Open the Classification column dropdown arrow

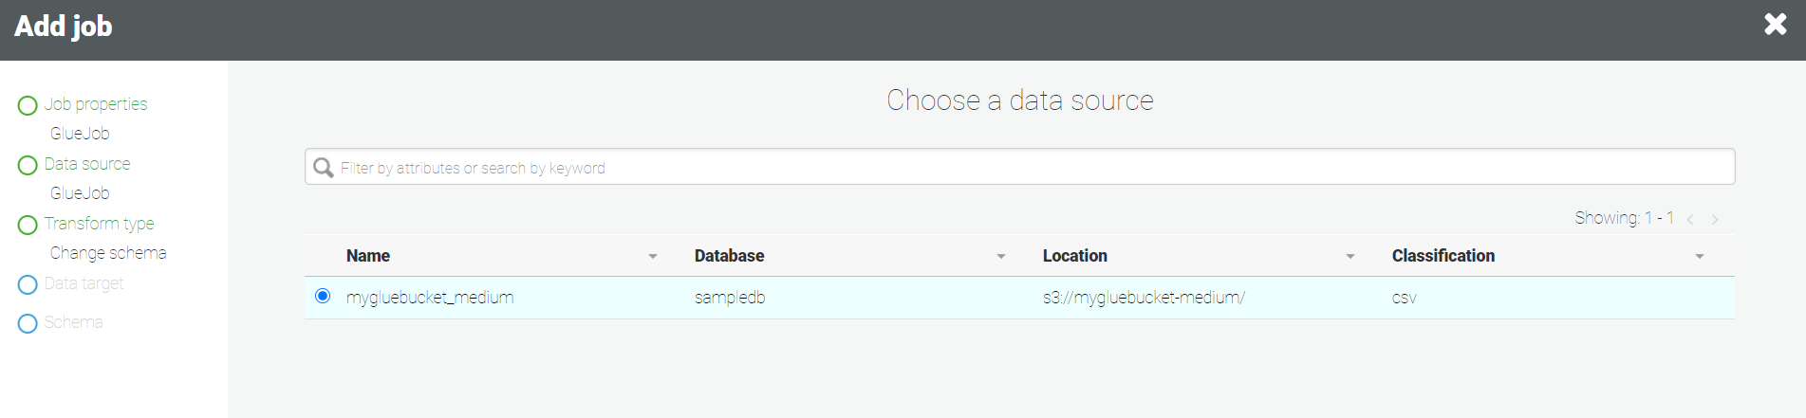pos(1700,257)
